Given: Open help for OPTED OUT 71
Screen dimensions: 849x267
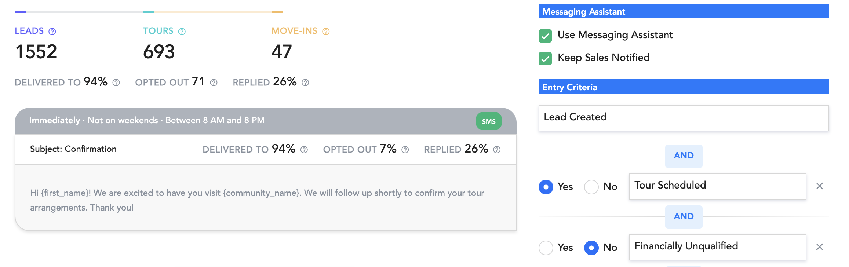Looking at the screenshot, I should click(214, 83).
